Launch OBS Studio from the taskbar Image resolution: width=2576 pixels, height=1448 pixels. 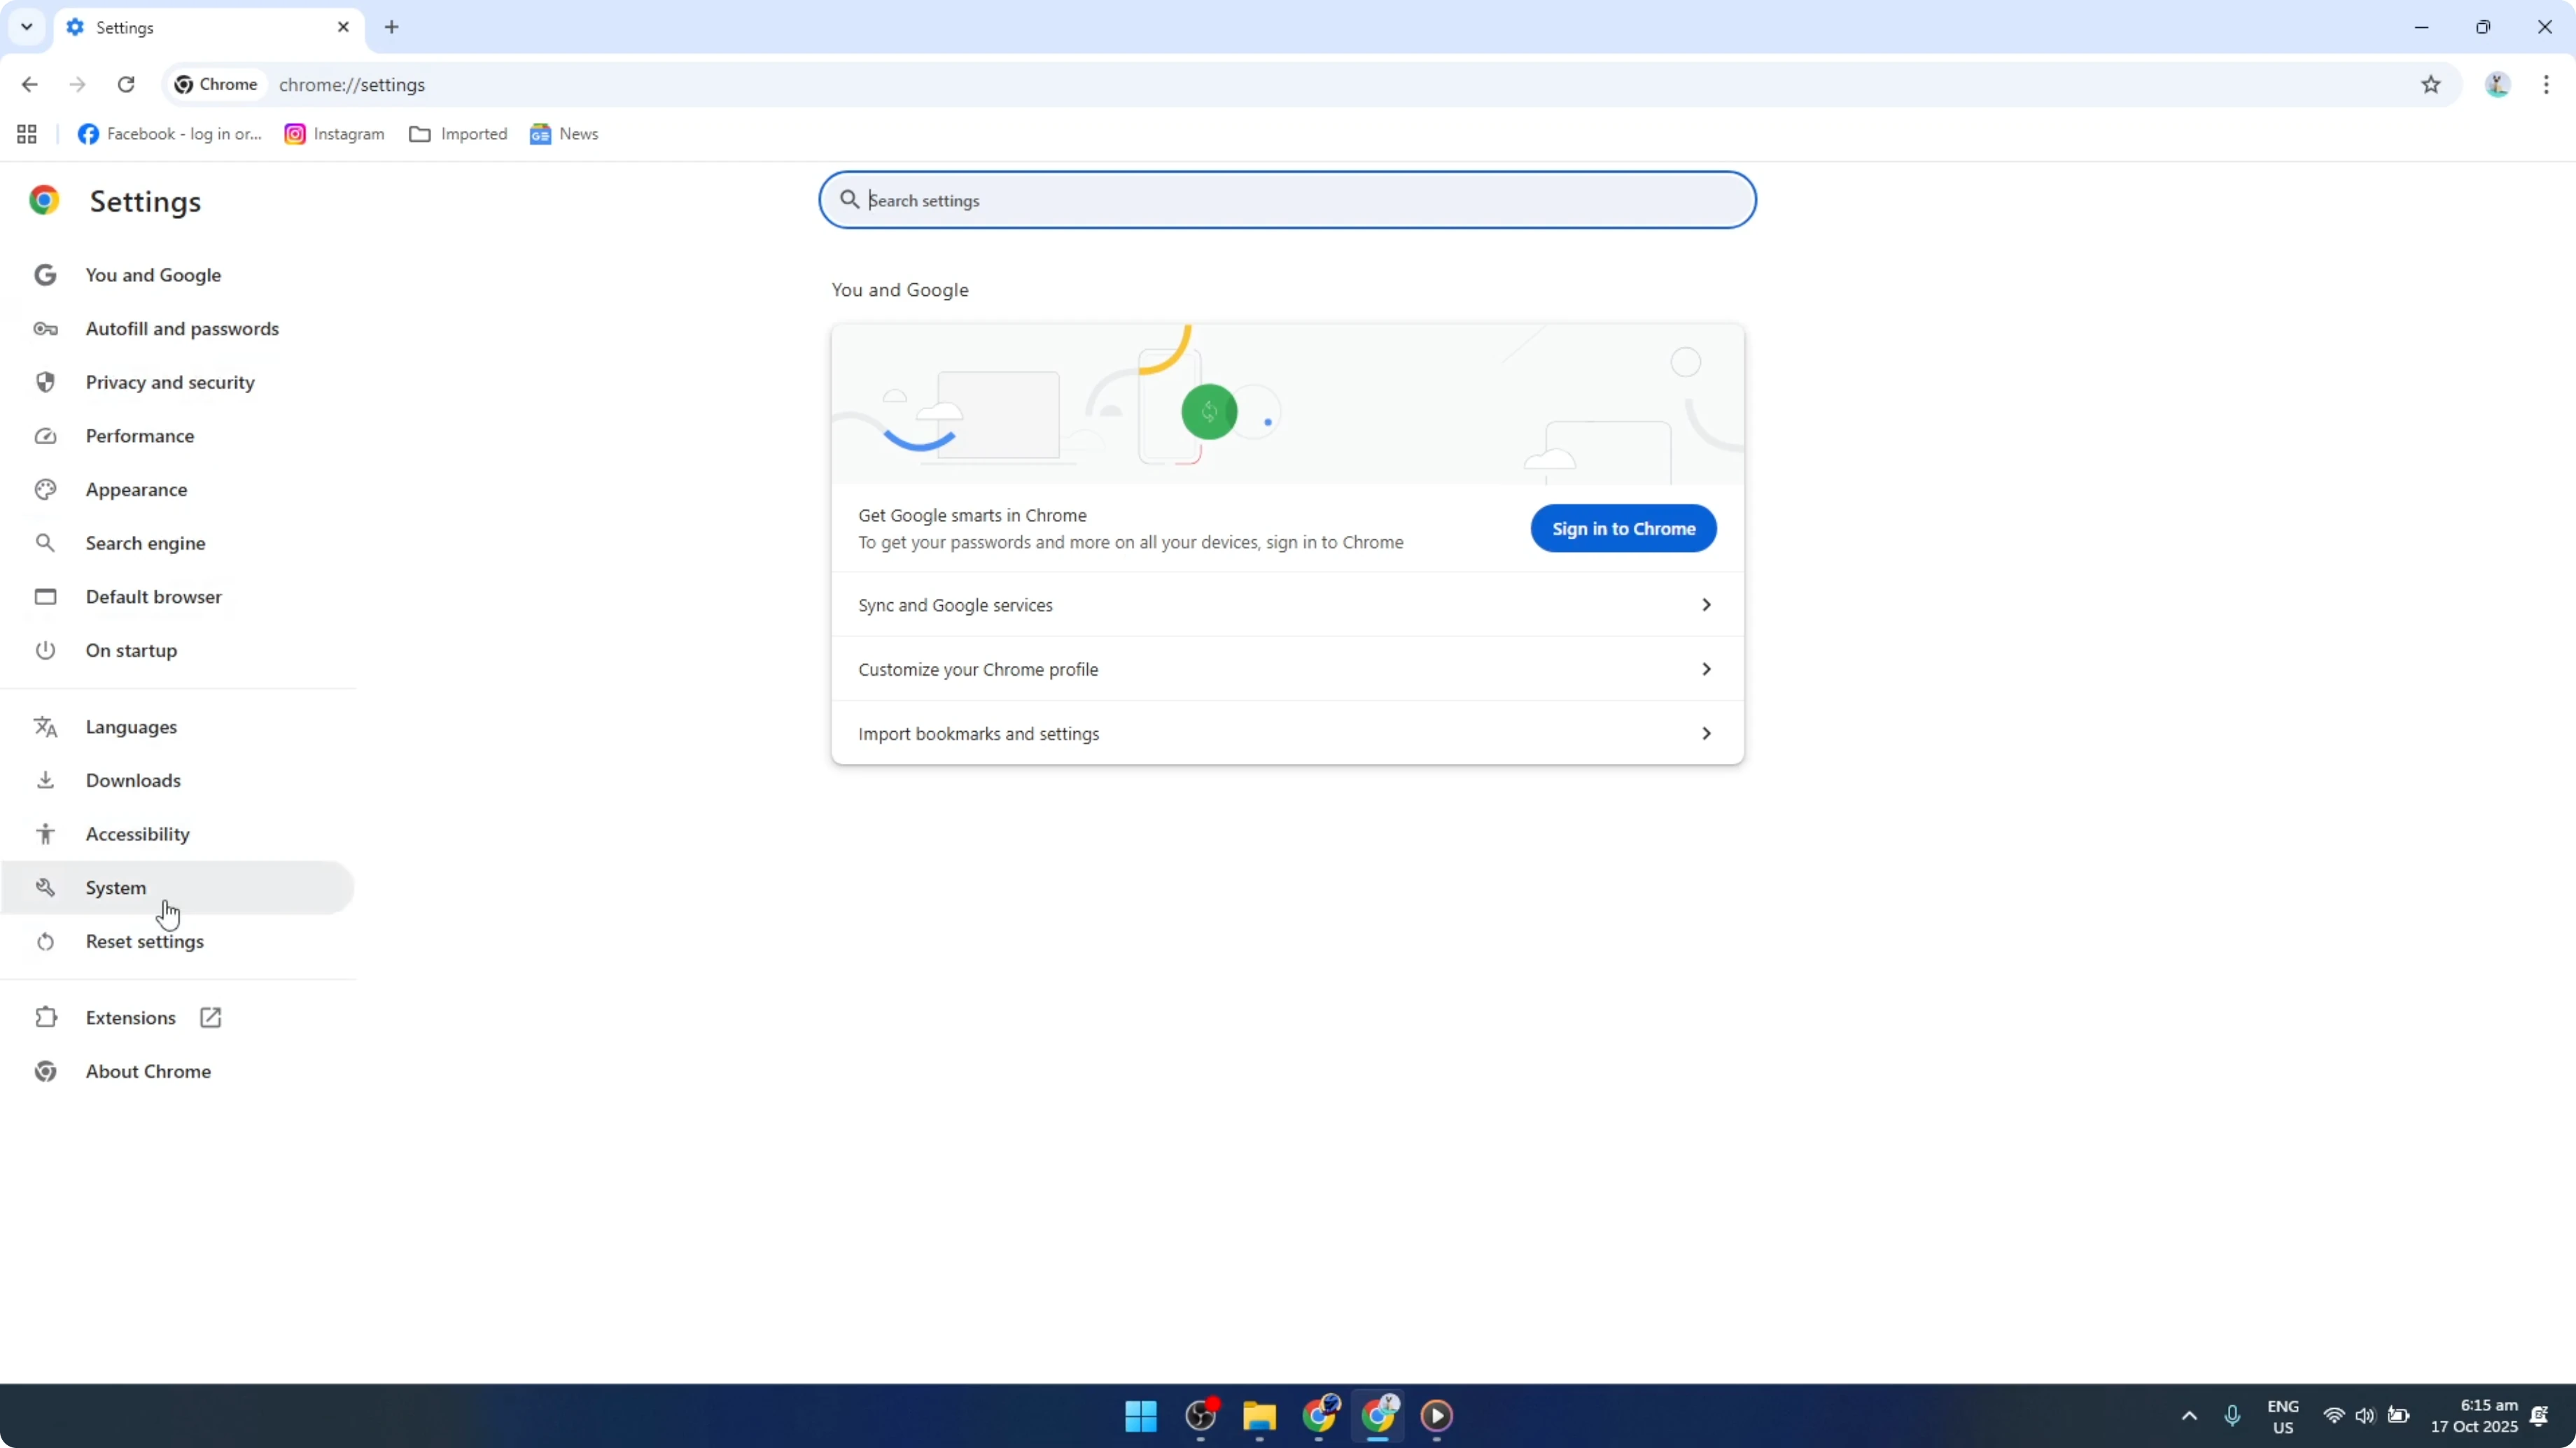coord(1199,1417)
